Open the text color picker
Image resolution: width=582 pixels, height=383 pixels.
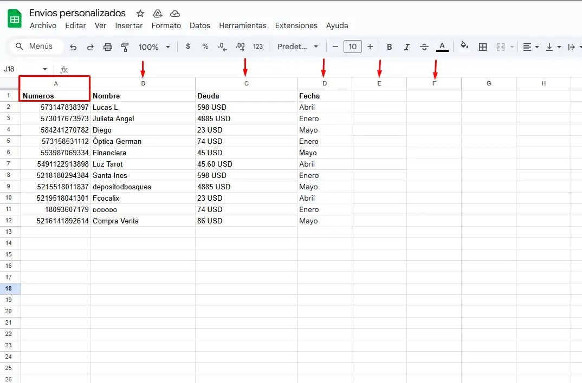442,47
